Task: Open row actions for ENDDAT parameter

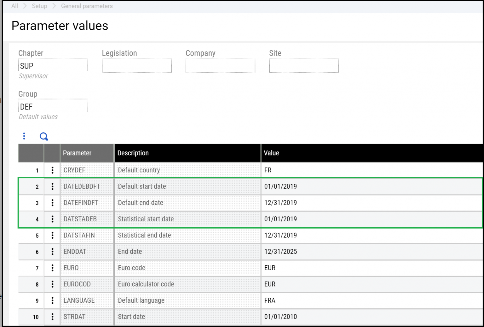Action: point(52,252)
